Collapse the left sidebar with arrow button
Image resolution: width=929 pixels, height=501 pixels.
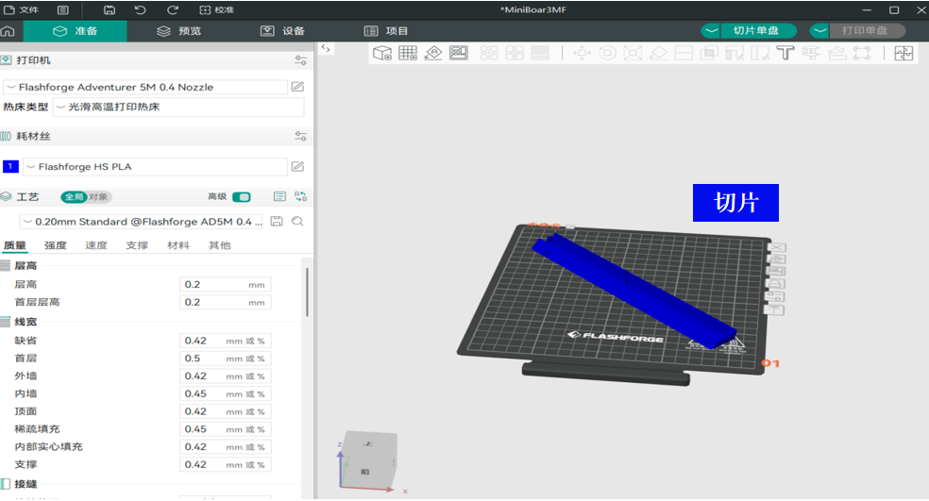(326, 48)
